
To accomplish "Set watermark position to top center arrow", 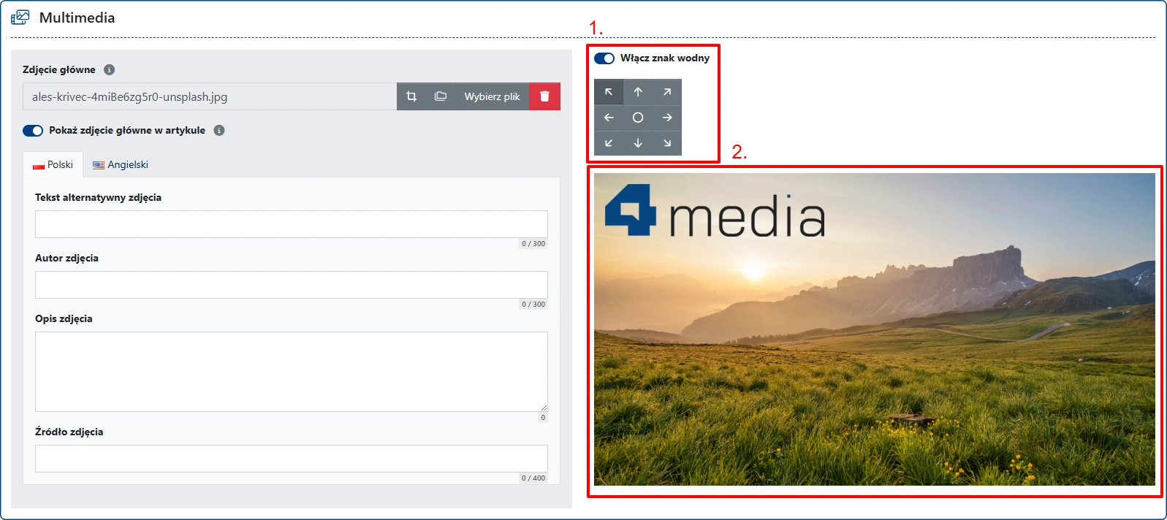I will click(638, 92).
